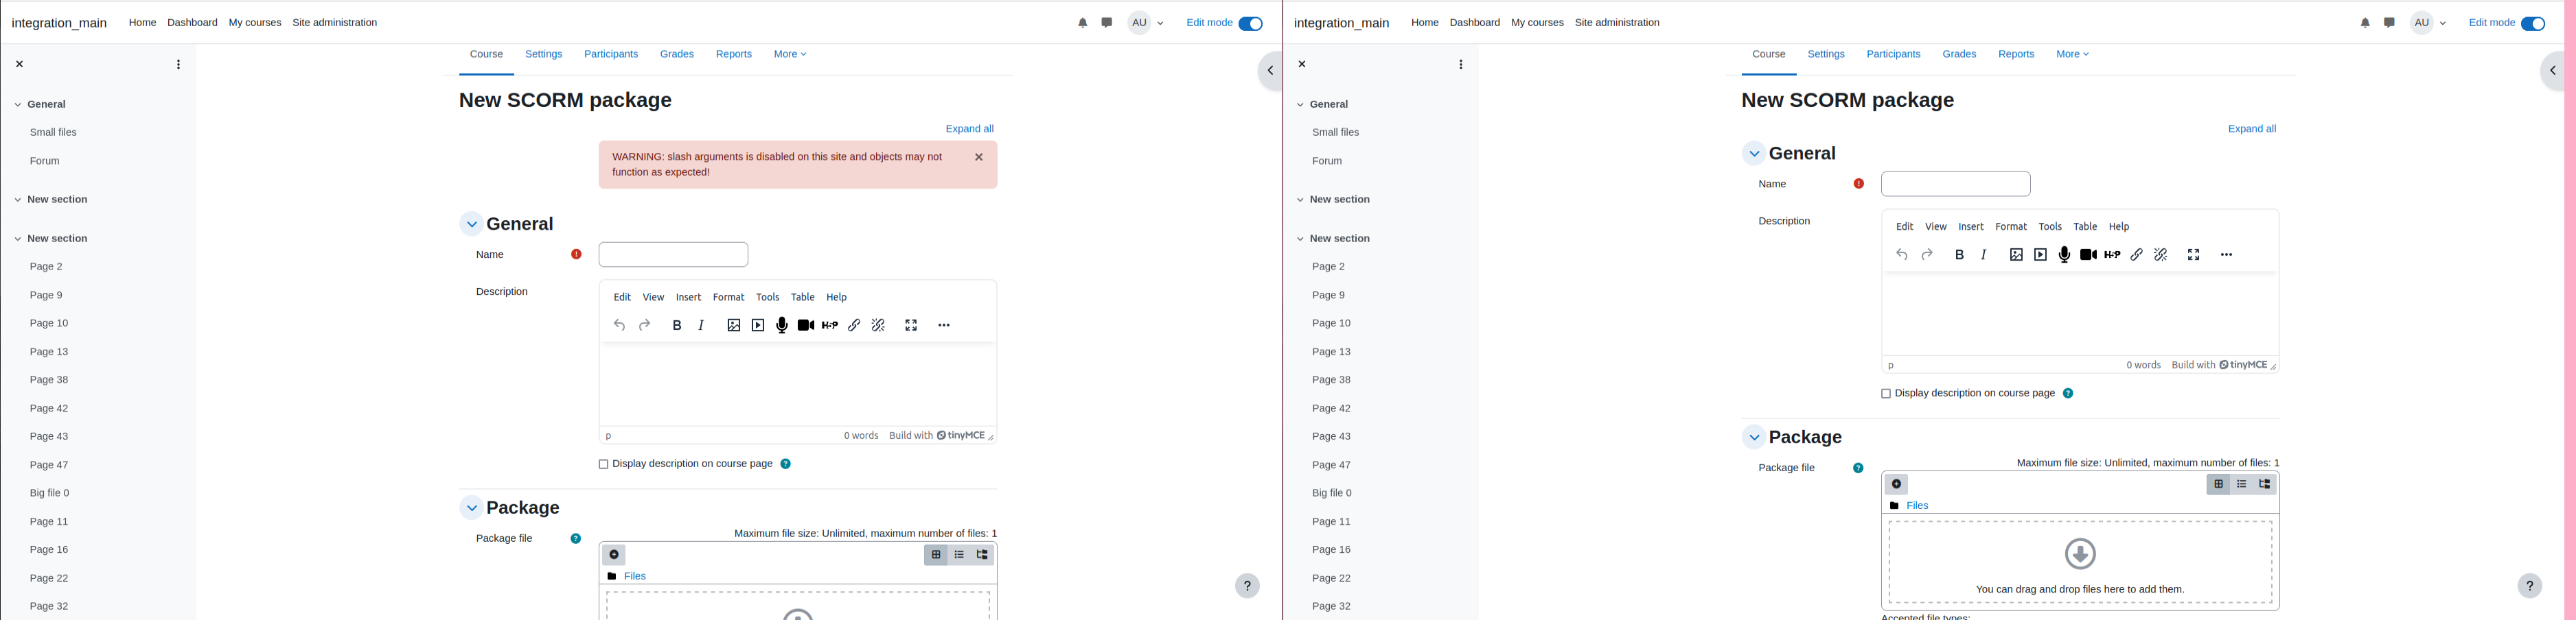Insert multimedia via left pane editor toolbar
Screen dimensions: 2576x620
[x=758, y=326]
